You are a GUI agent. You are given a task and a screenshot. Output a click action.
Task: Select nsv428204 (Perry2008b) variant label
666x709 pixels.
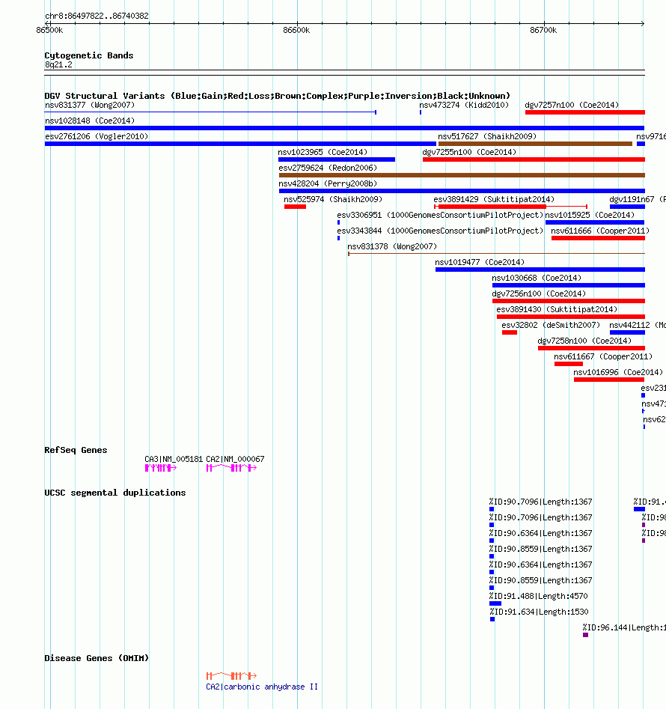328,183
